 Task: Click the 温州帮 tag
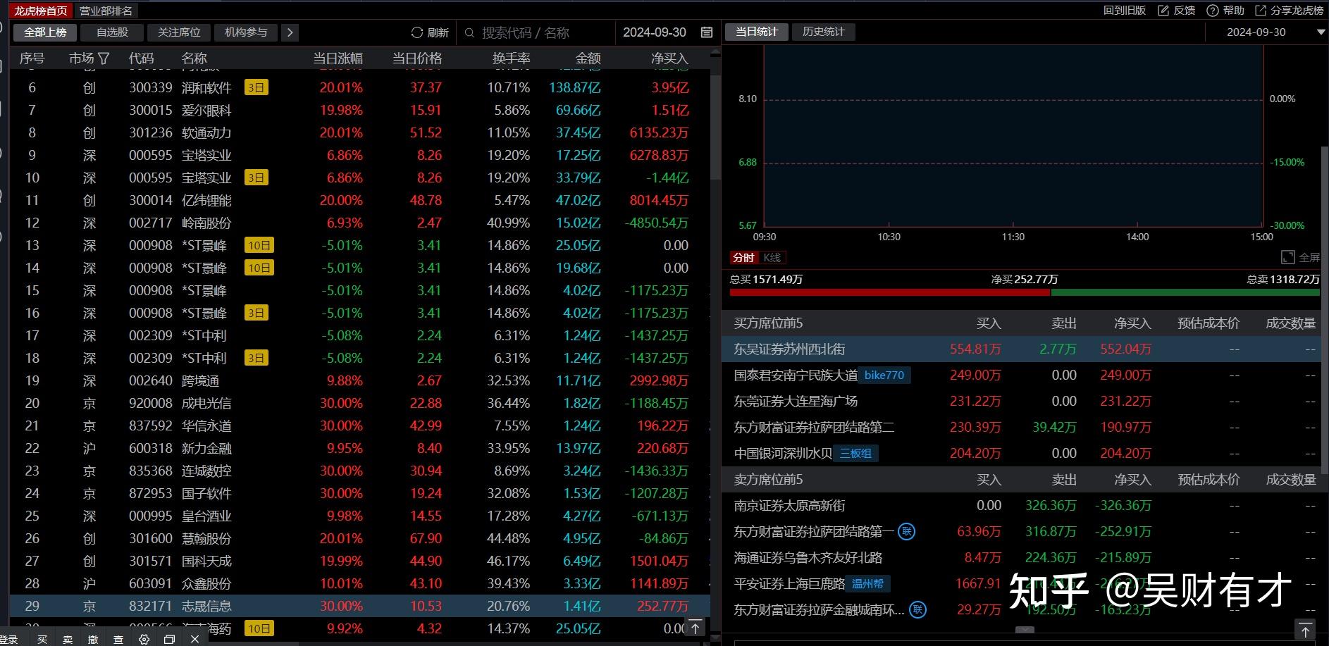868,583
